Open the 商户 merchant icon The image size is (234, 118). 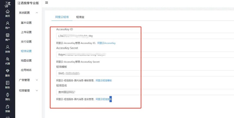pos(7,37)
